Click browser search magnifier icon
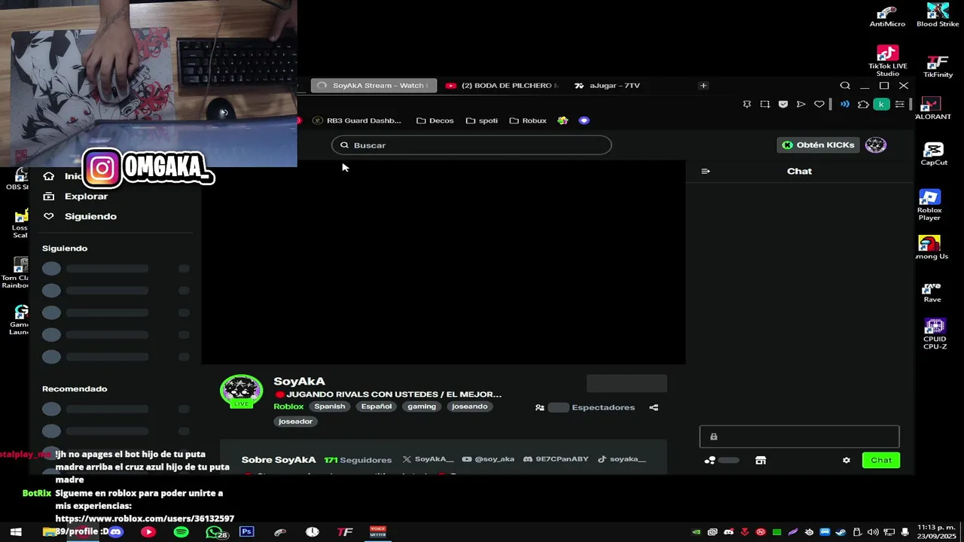The height and width of the screenshot is (542, 964). 845,86
